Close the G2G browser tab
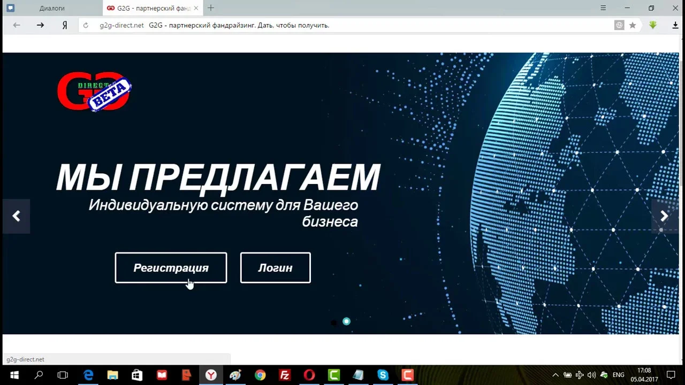 pos(196,8)
